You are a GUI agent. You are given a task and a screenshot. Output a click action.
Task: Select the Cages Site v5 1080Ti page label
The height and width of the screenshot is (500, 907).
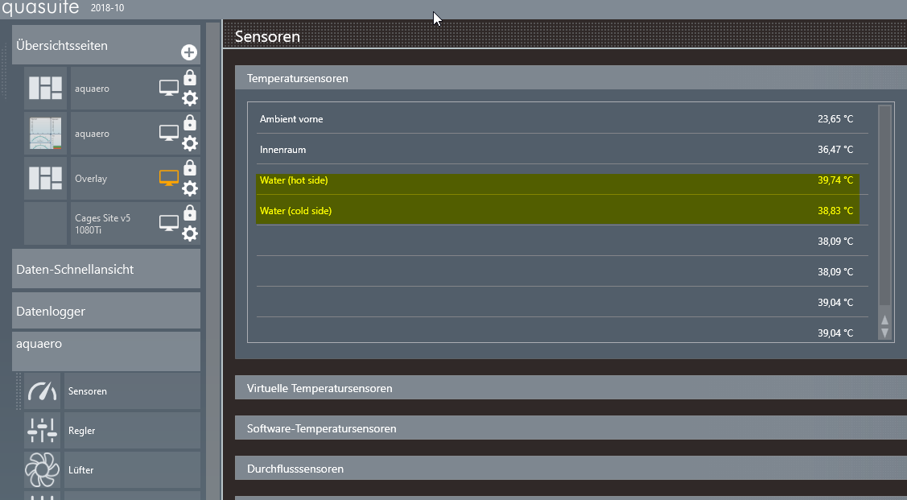(102, 224)
